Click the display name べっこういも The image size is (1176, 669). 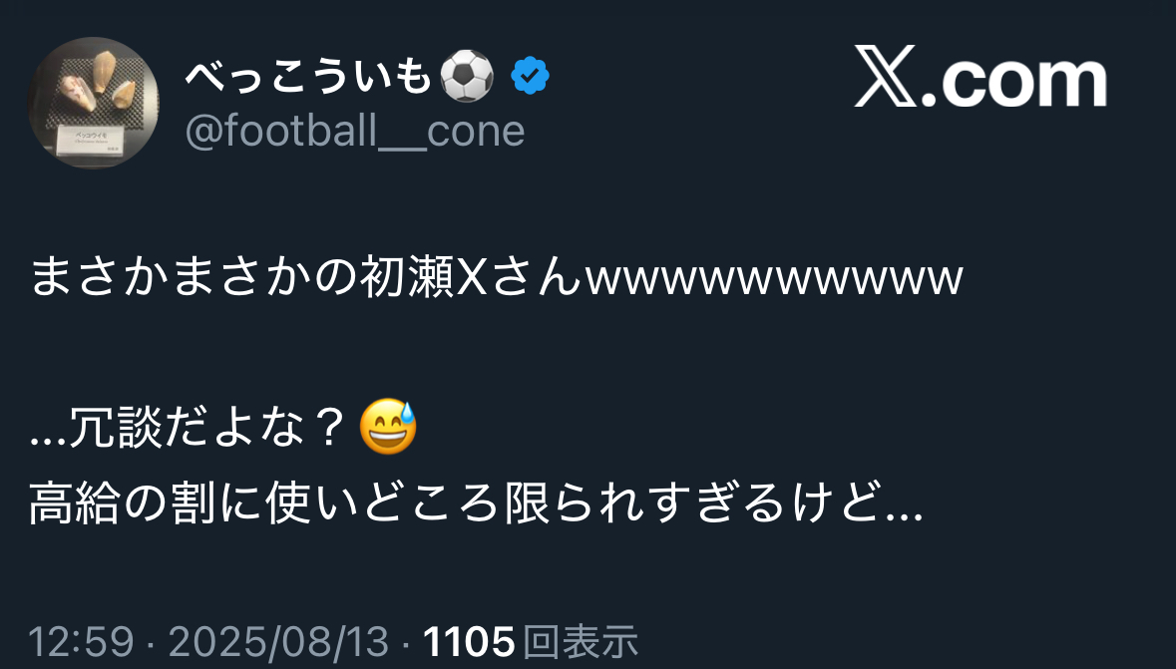pos(309,76)
